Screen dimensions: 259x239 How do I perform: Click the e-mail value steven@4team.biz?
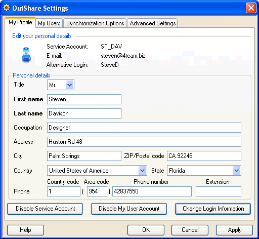pos(123,56)
